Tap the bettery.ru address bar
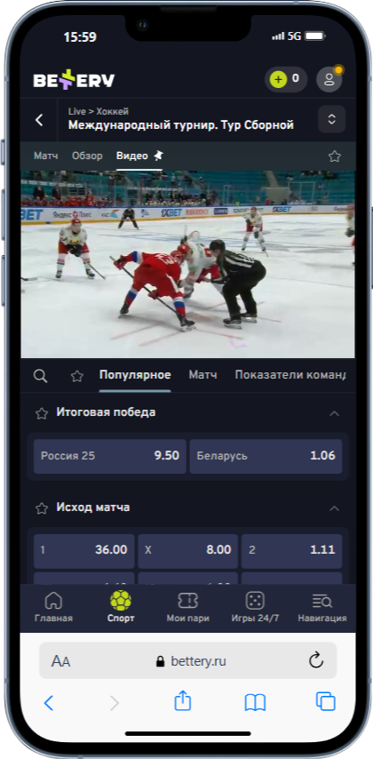The image size is (373, 759). tap(187, 660)
